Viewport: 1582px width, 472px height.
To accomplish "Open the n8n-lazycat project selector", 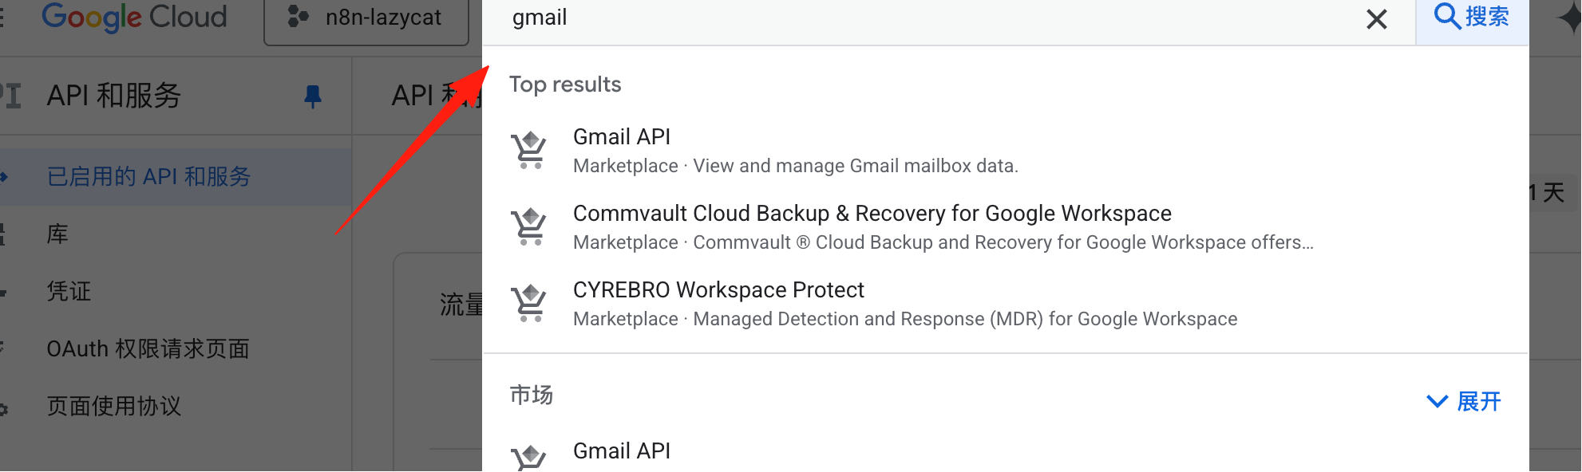I will [x=366, y=19].
